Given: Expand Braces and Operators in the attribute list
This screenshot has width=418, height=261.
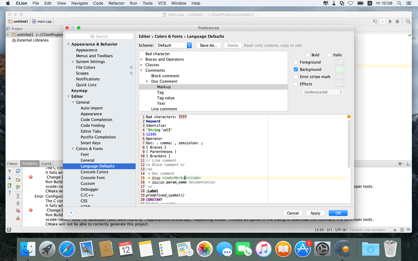Looking at the screenshot, I should tap(141, 59).
